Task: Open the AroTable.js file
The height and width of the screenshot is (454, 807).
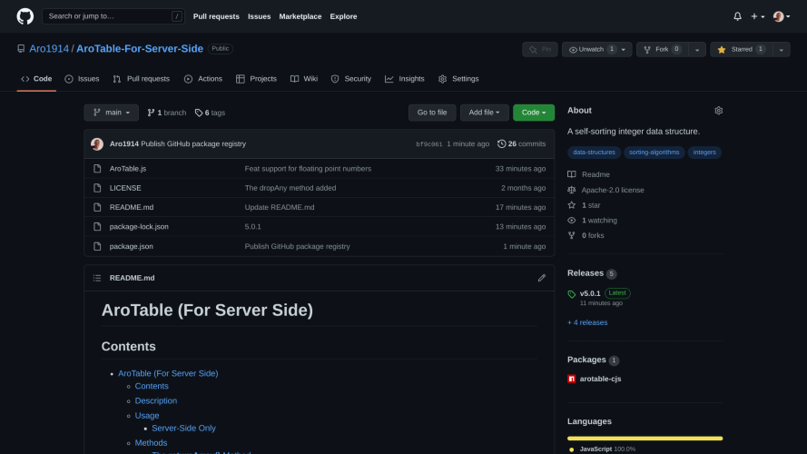Action: click(128, 168)
